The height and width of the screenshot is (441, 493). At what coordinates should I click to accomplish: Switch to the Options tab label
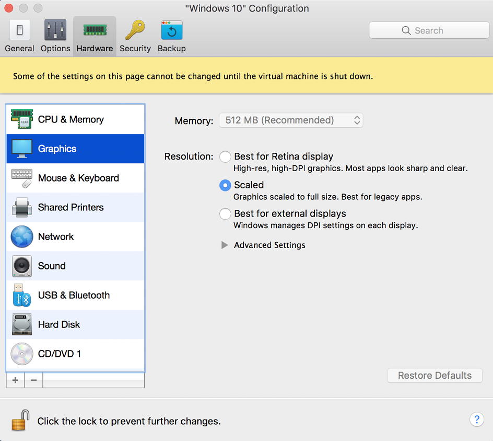point(55,49)
